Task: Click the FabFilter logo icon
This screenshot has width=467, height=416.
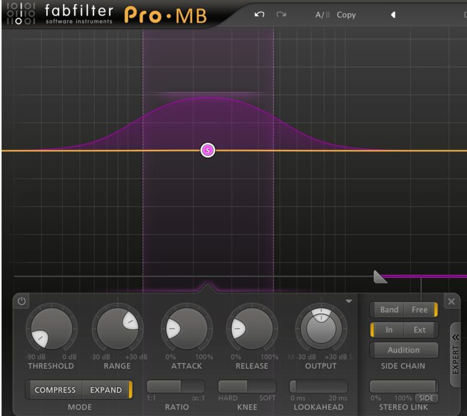Action: tap(21, 14)
